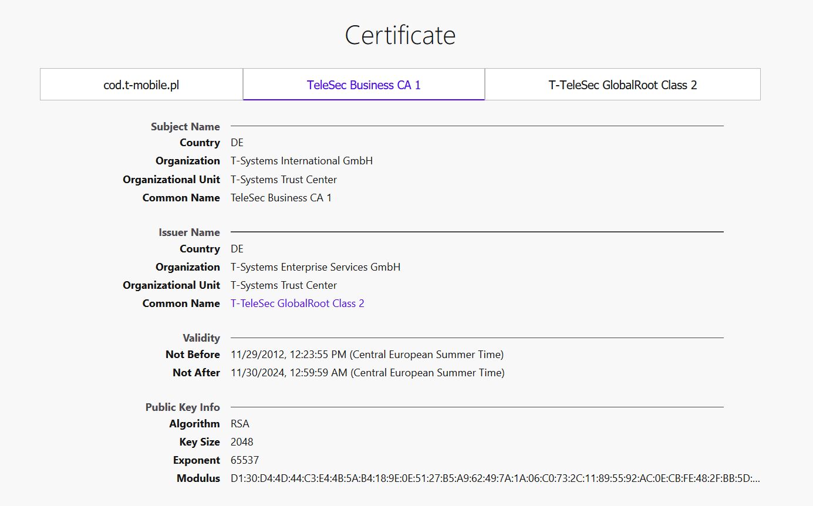Select the TeleSec Business CA 1 tab
This screenshot has height=506, width=813.
pos(364,85)
